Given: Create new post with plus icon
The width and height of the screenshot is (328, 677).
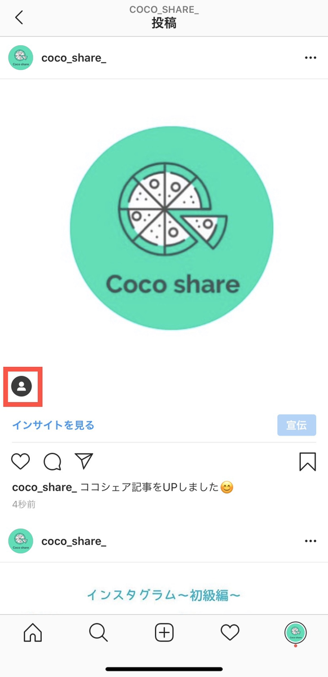Looking at the screenshot, I should point(164,633).
